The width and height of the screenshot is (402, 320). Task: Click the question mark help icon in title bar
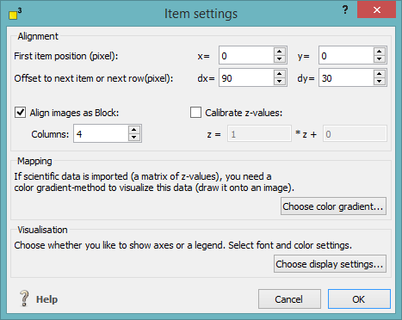345,10
